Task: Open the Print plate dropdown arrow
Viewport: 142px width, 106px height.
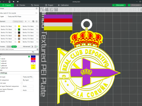Action: [x=129, y=5]
